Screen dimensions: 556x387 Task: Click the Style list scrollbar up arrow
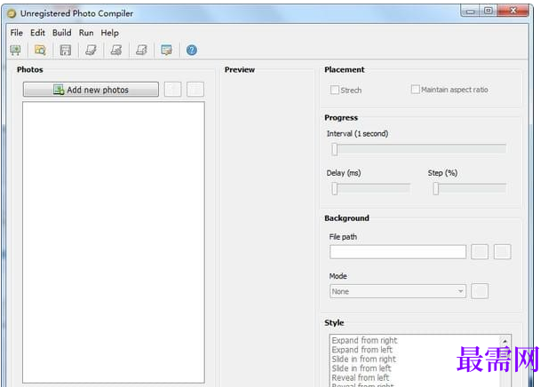pyautogui.click(x=505, y=342)
